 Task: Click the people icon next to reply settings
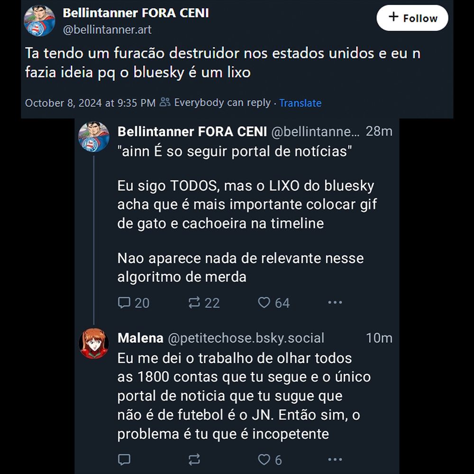pos(165,102)
